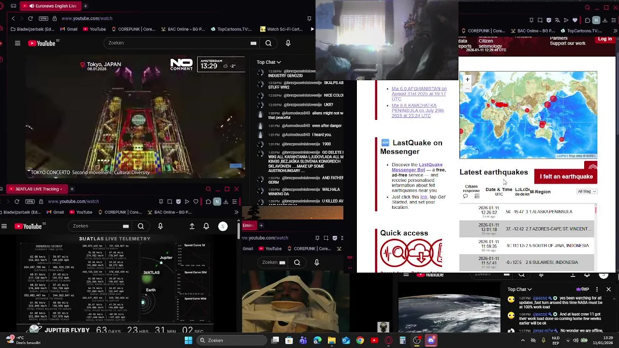Click microphone icon in 3I/ATLAS YouTube header

pos(161,226)
